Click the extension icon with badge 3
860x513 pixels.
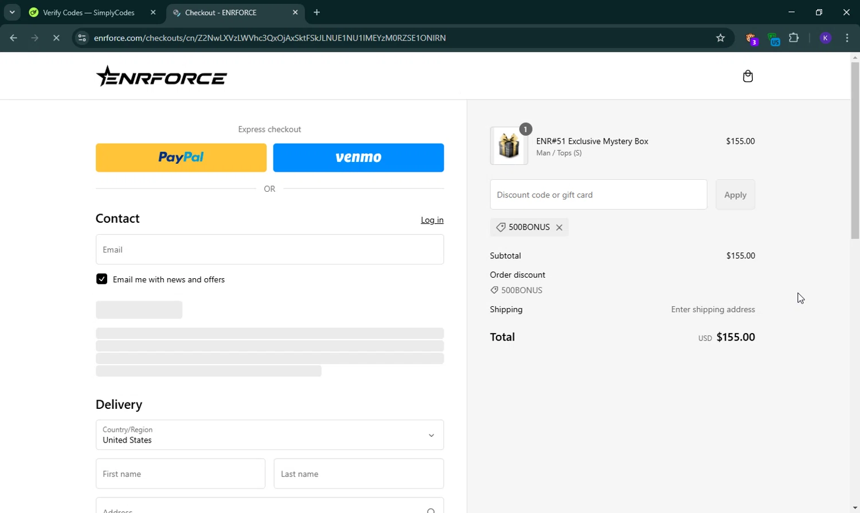pyautogui.click(x=752, y=39)
